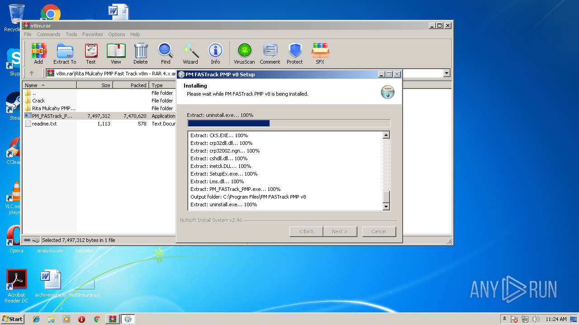Sort file list by Name column

(50, 85)
